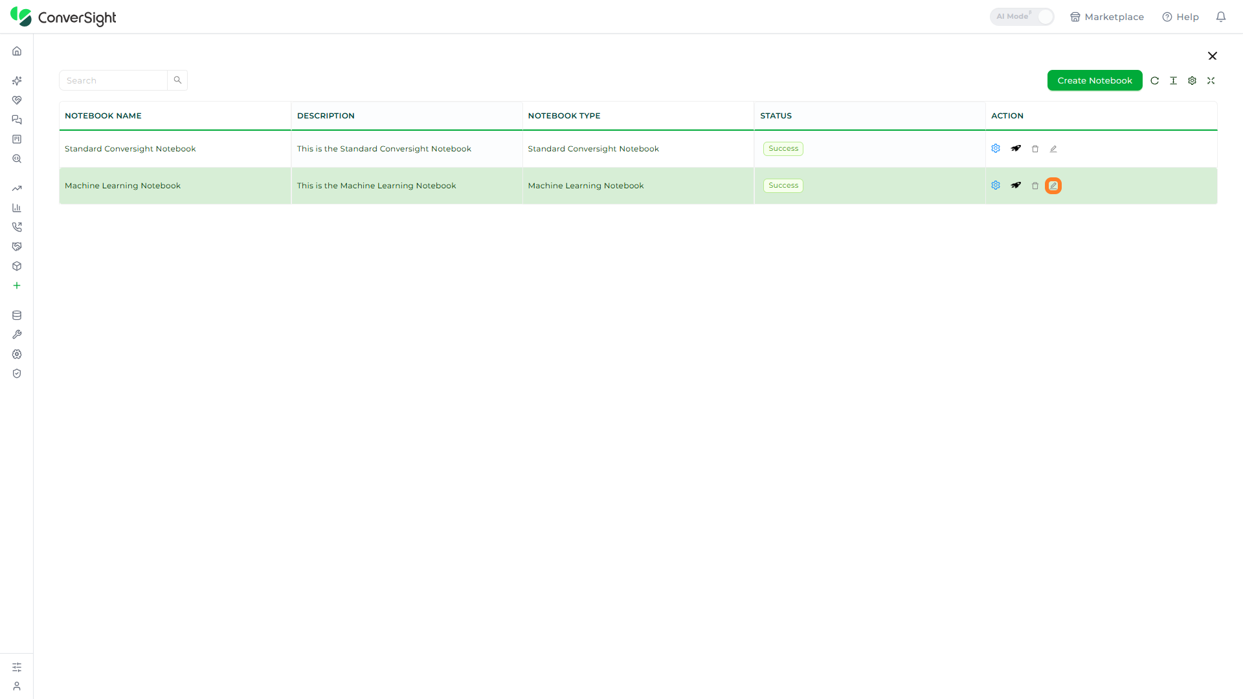Click the Create Notebook button
The image size is (1243, 699).
tap(1095, 80)
